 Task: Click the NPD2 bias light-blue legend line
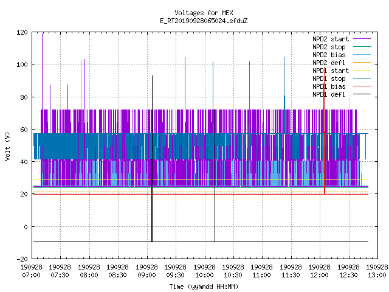[x=362, y=55]
